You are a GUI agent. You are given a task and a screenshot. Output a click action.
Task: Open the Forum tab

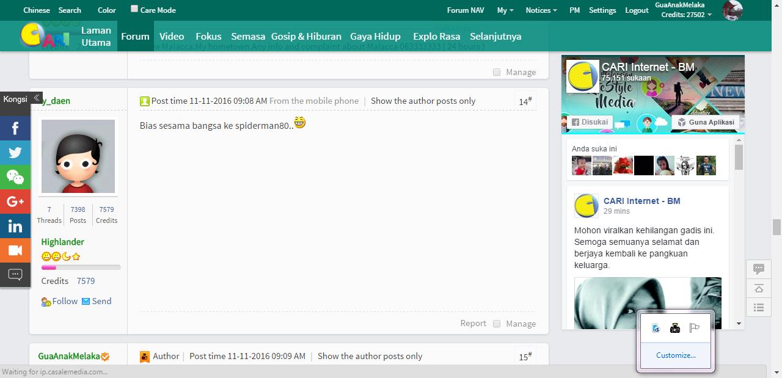(x=135, y=36)
